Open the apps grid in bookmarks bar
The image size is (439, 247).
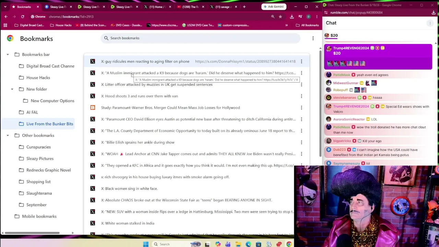click(x=5, y=25)
